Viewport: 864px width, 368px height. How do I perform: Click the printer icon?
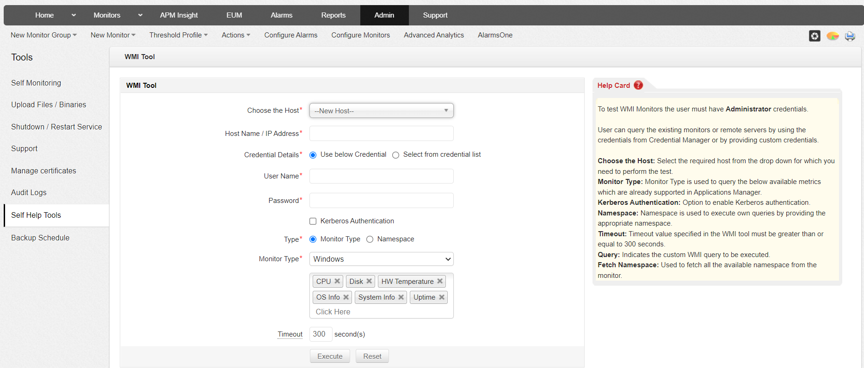click(850, 36)
